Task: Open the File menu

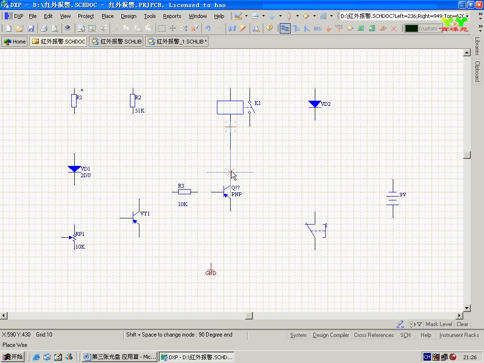Action: pos(33,16)
